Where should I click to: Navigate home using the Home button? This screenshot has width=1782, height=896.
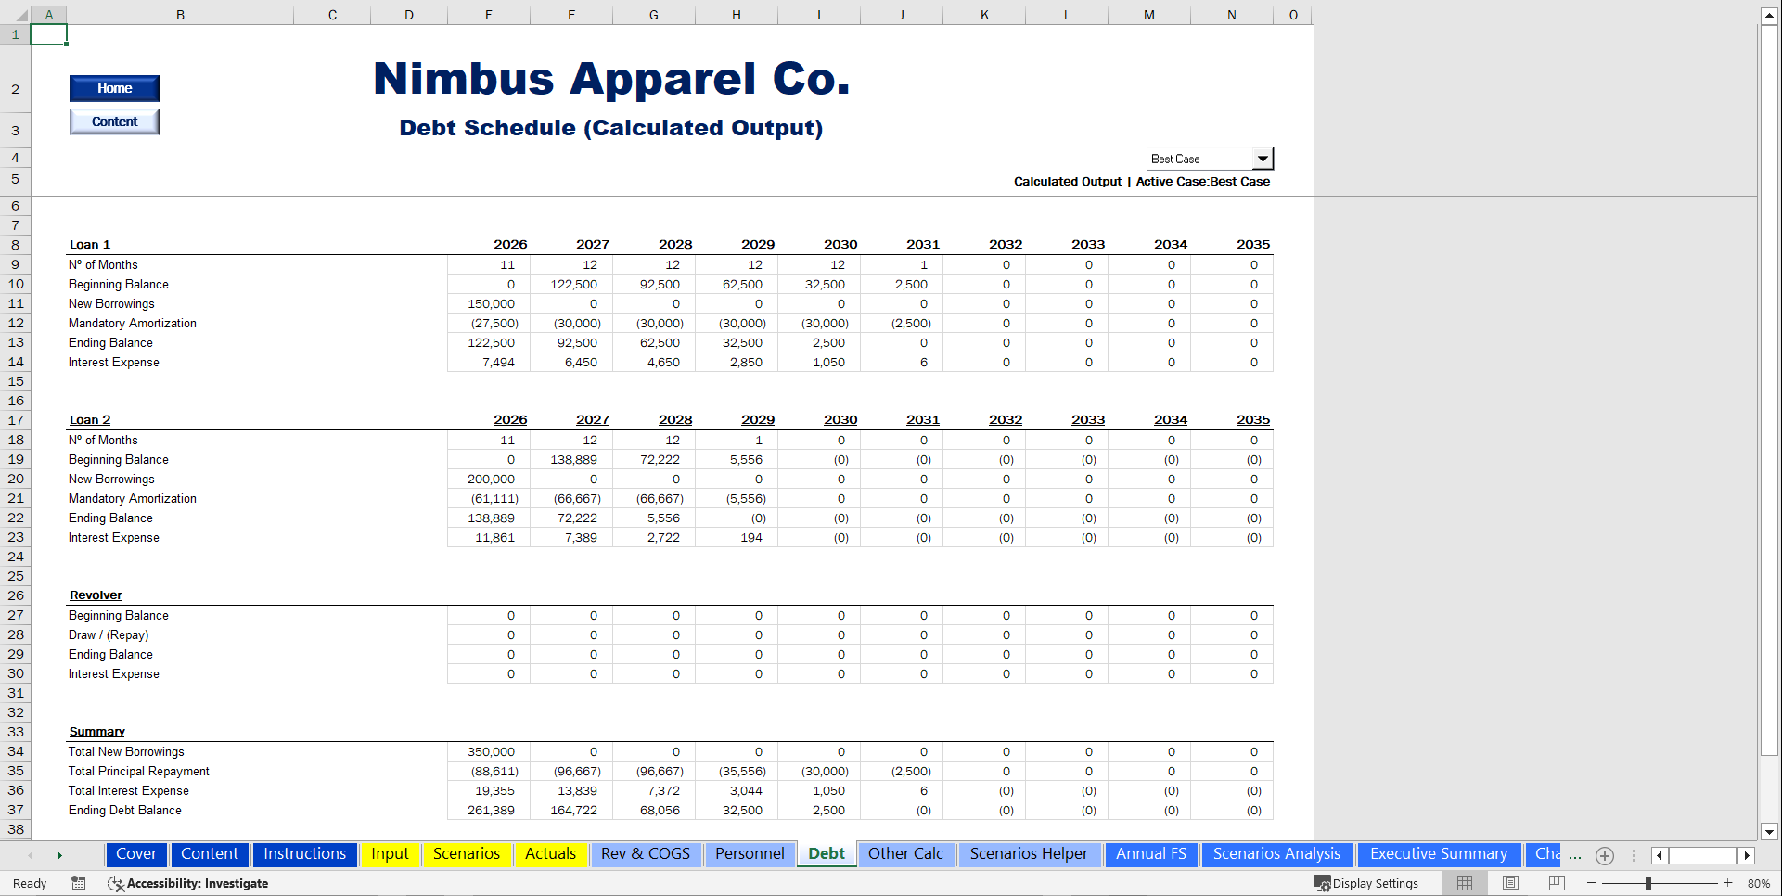tap(114, 88)
